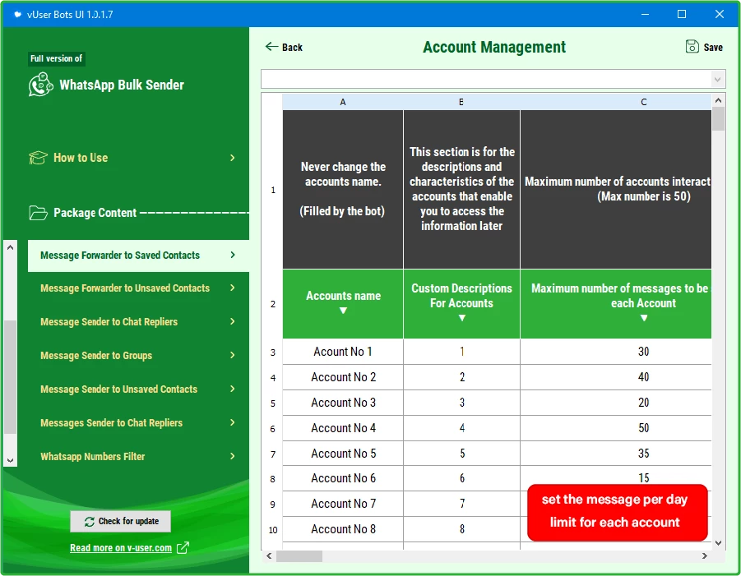This screenshot has height=576, width=741.
Task: Click Custom Descriptions For Accounts header cell
Action: pyautogui.click(x=461, y=303)
